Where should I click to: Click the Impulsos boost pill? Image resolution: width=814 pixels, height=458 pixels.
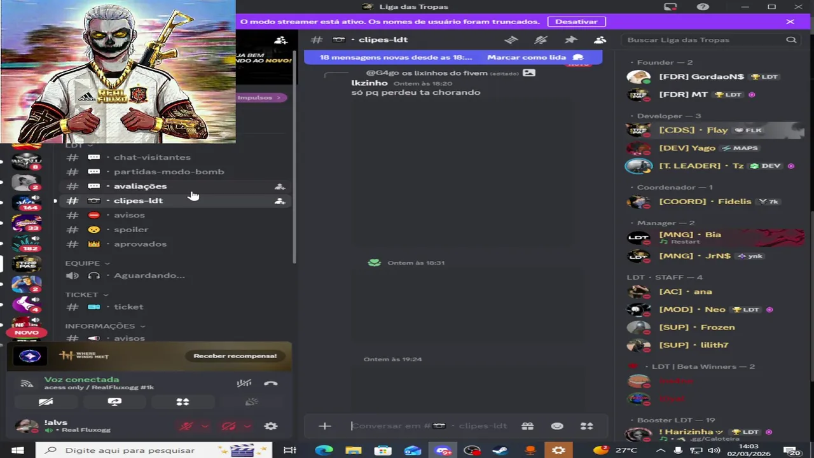coord(261,97)
